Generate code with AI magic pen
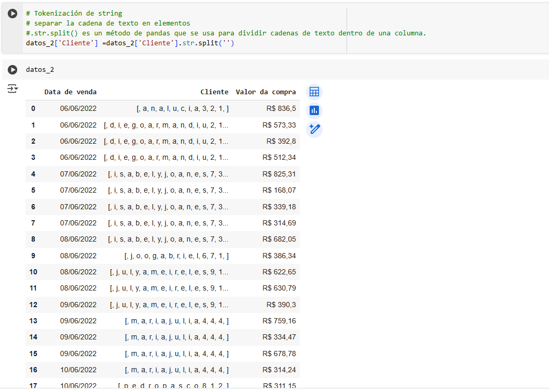Image resolution: width=549 pixels, height=391 pixels. click(x=314, y=129)
